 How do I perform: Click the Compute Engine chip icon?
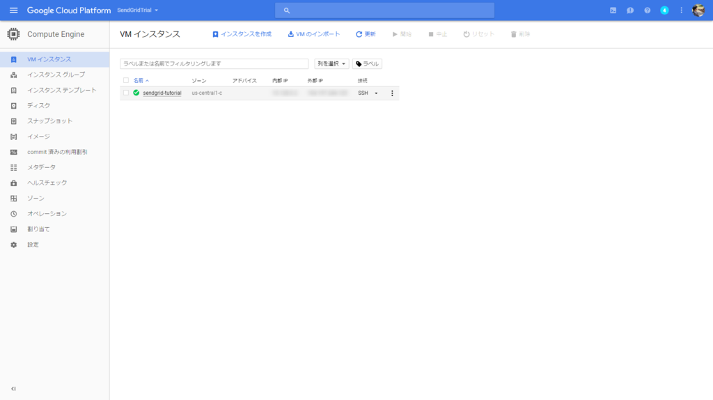pos(13,34)
